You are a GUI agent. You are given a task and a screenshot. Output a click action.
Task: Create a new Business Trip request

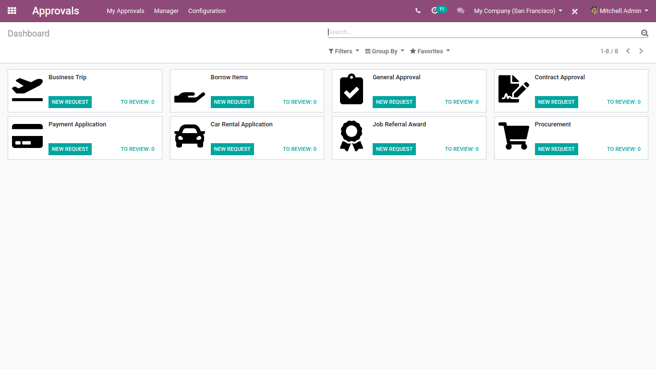tap(70, 102)
